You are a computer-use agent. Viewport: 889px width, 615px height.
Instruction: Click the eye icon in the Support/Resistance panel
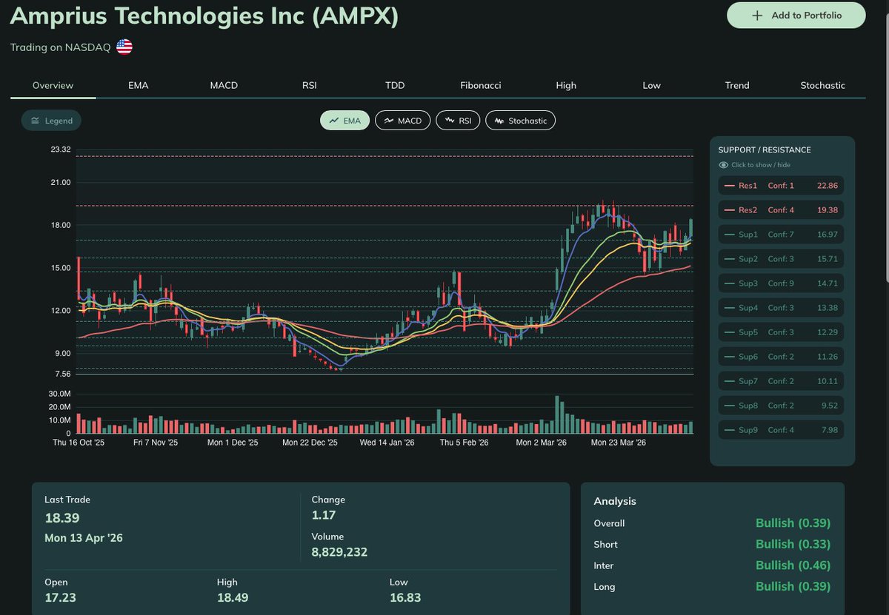(722, 164)
